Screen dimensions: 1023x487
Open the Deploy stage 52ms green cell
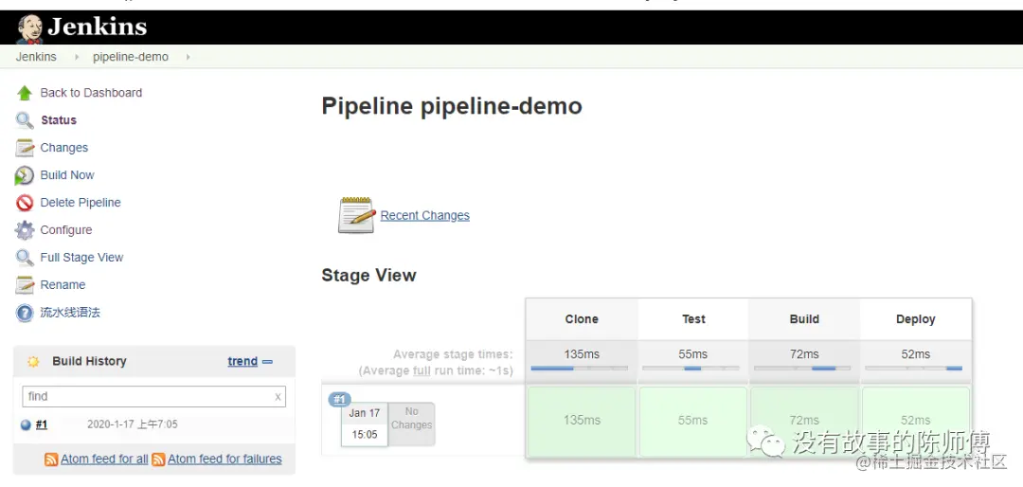[x=915, y=421]
